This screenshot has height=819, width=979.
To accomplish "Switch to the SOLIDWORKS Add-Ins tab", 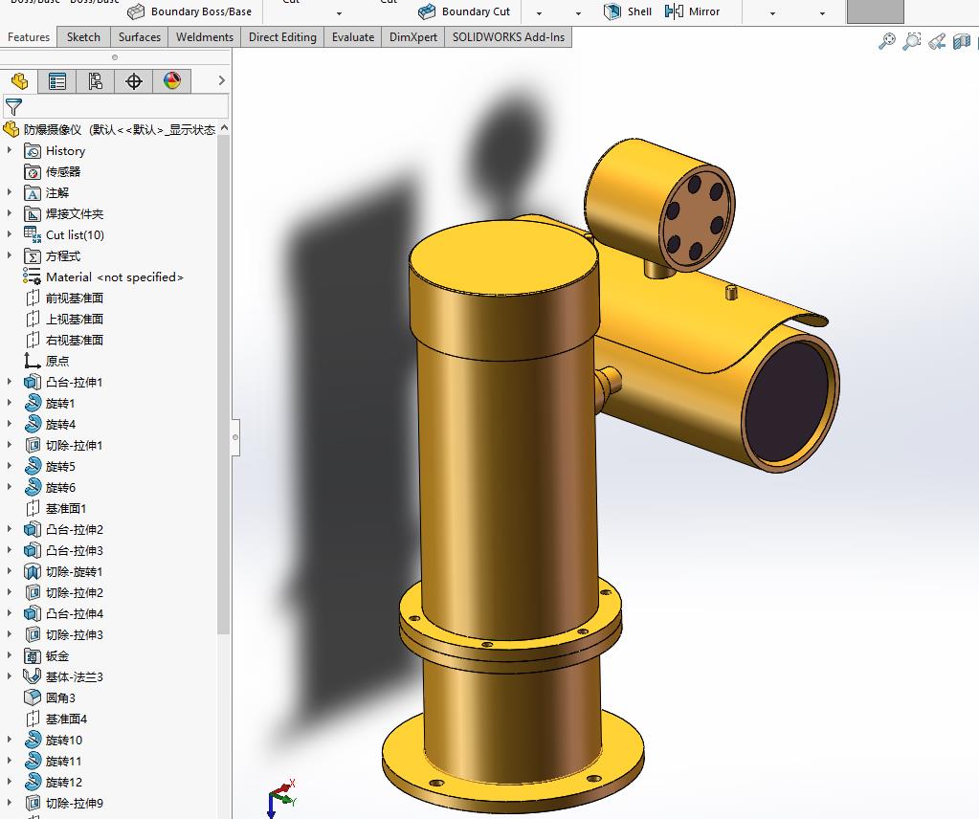I will (508, 37).
